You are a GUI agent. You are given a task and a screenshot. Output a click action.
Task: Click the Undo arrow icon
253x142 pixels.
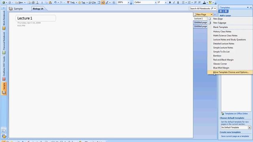pyautogui.click(x=55, y=2)
